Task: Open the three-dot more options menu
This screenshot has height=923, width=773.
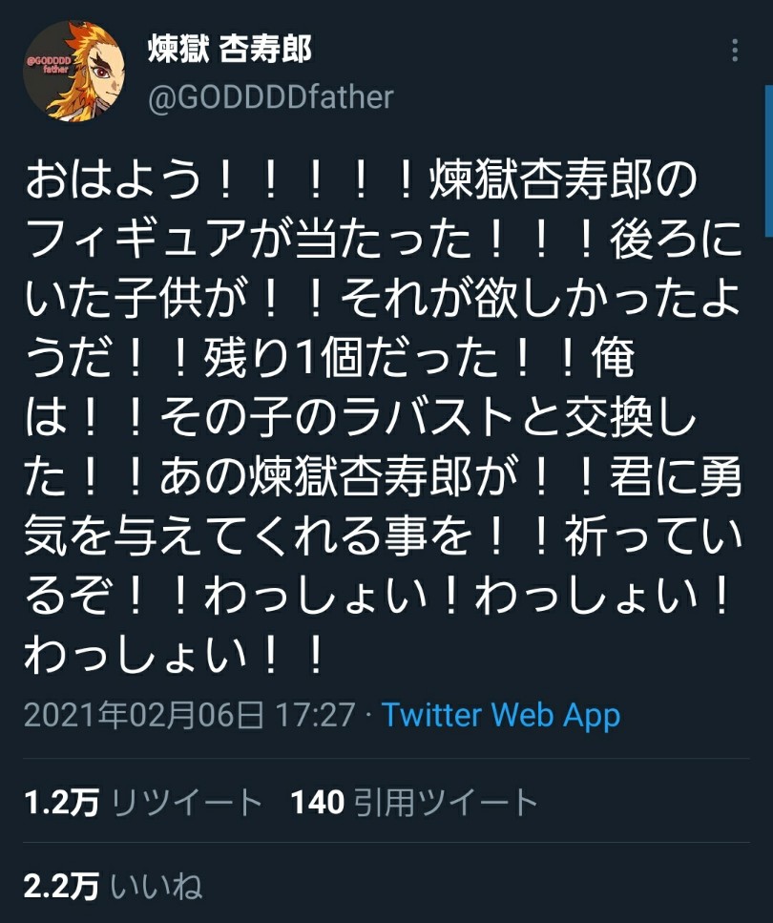Action: click(x=735, y=51)
